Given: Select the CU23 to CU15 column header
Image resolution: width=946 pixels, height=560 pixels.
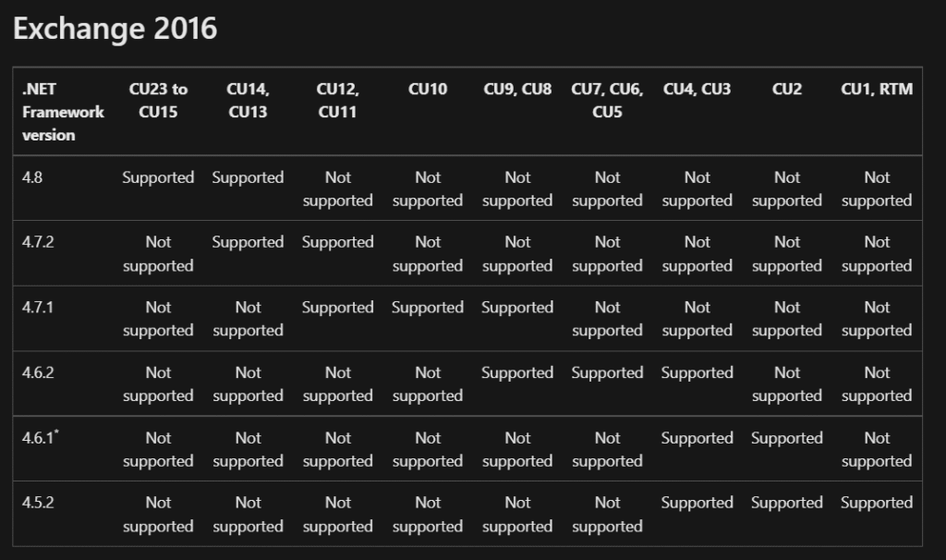Looking at the screenshot, I should [x=158, y=101].
